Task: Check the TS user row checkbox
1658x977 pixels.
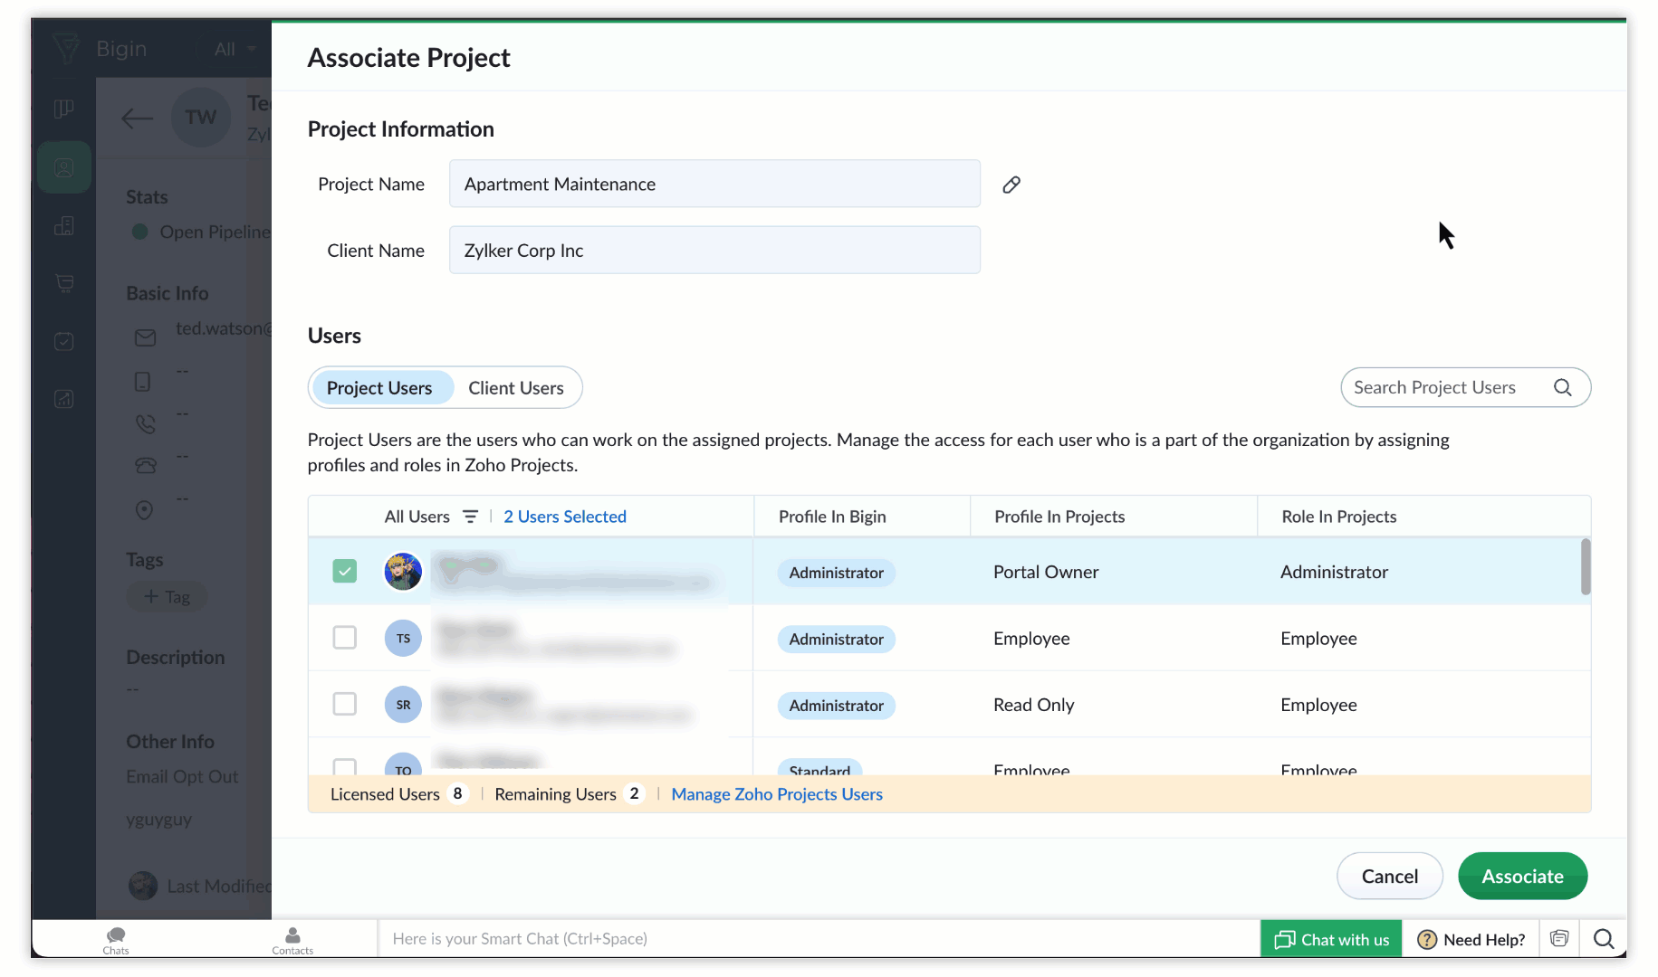Action: pos(345,638)
